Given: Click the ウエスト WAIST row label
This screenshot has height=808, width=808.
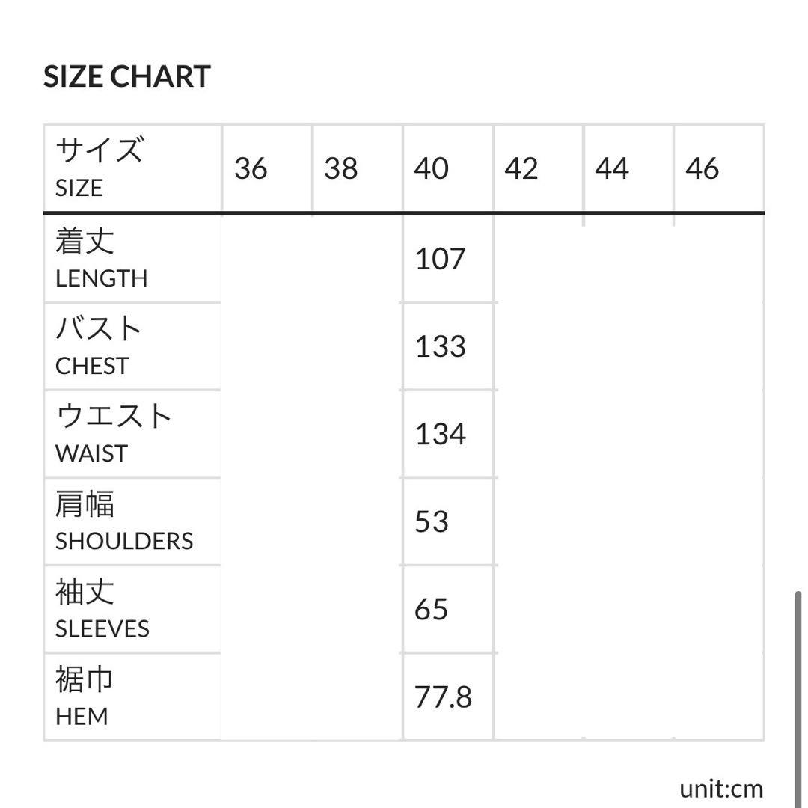Looking at the screenshot, I should tap(114, 434).
